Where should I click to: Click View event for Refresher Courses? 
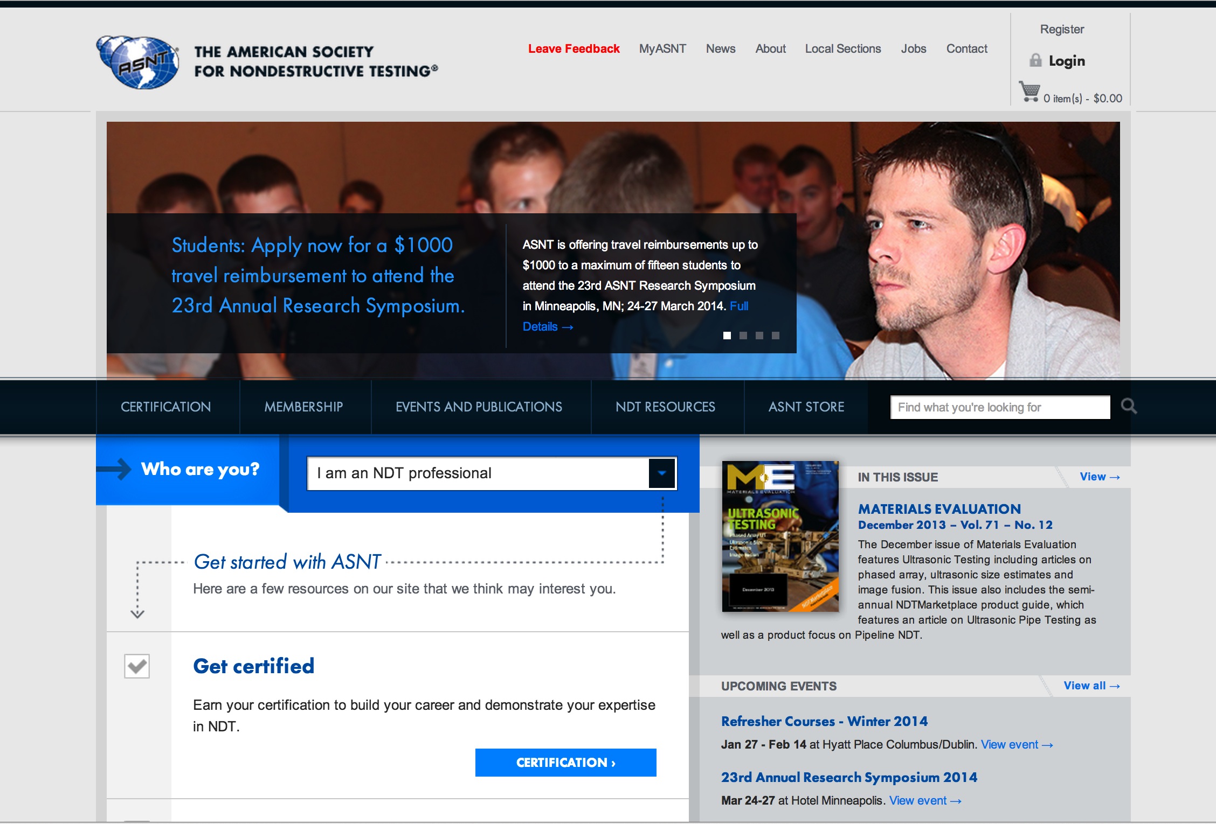pyautogui.click(x=1017, y=744)
